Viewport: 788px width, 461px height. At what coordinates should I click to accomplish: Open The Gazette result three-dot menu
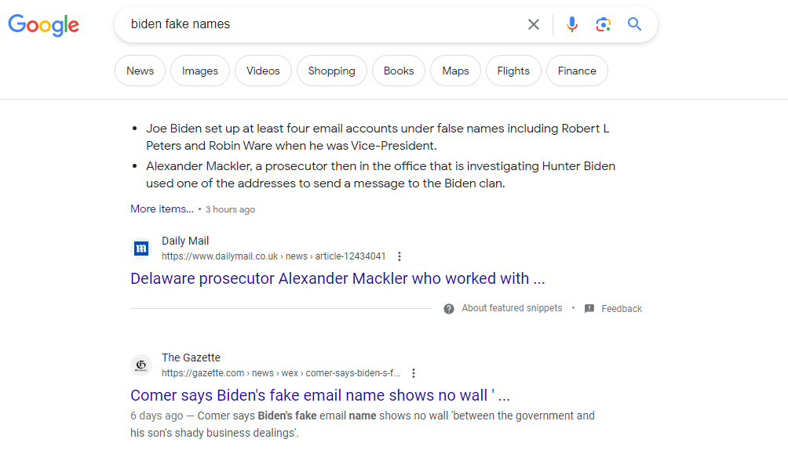[x=414, y=373]
